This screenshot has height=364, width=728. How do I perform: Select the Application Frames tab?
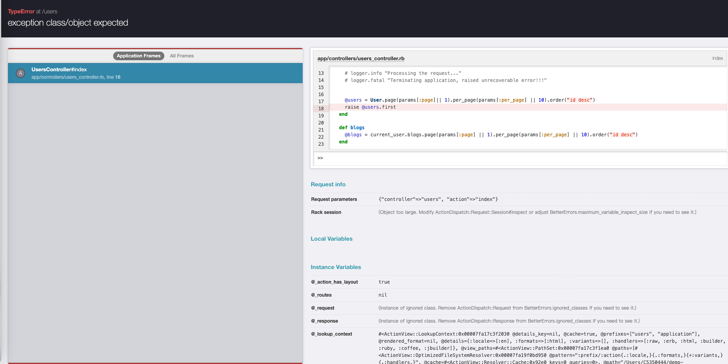coord(139,56)
